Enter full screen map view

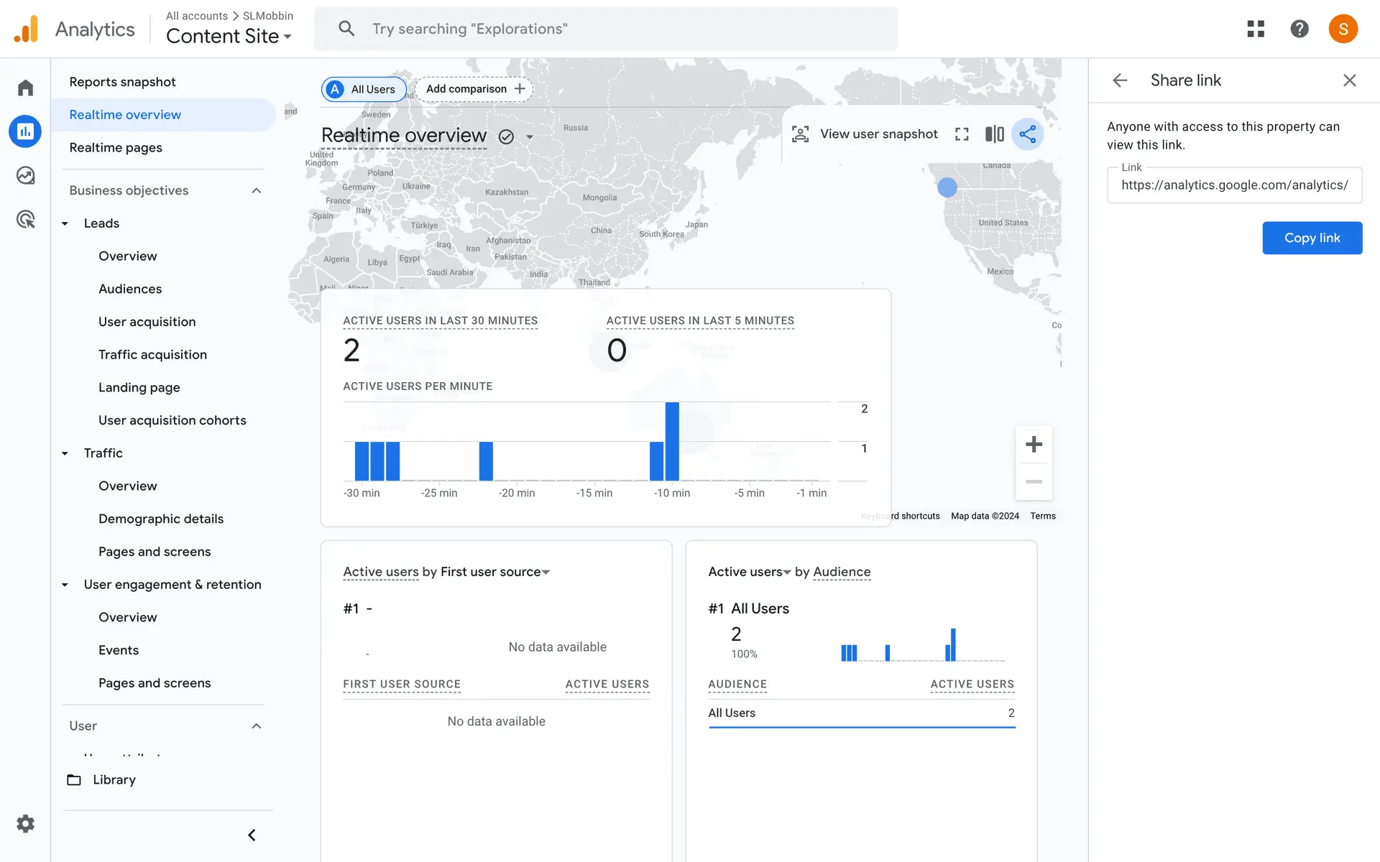click(x=962, y=134)
